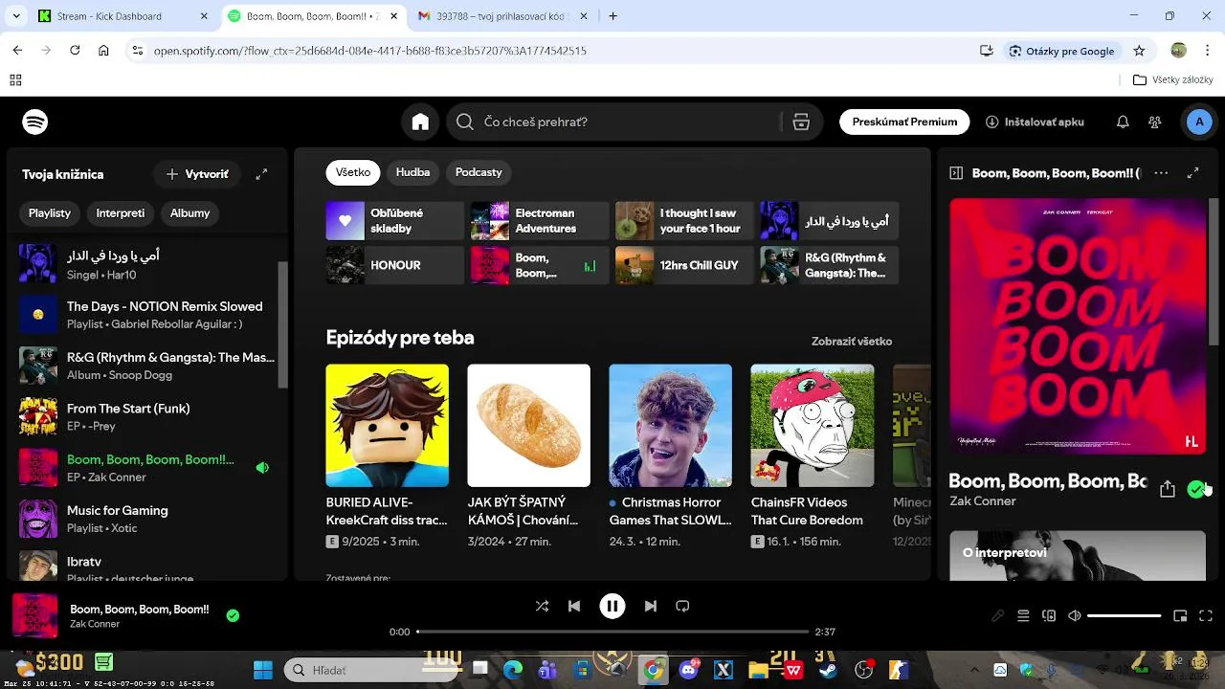The width and height of the screenshot is (1225, 689).
Task: Toggle shuffle playback
Action: click(542, 606)
